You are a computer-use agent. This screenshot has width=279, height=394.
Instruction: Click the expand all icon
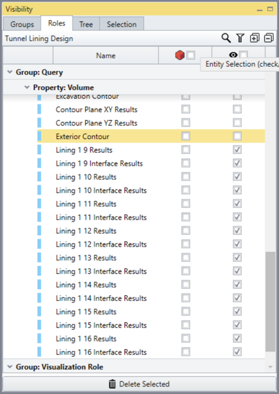pos(255,38)
